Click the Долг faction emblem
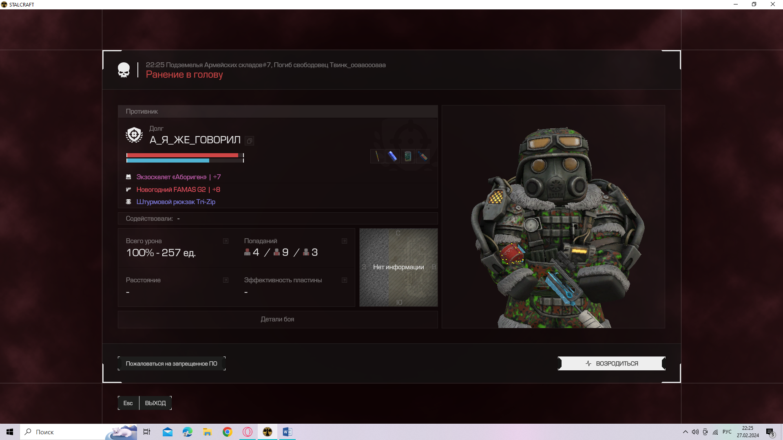The width and height of the screenshot is (783, 440). pyautogui.click(x=134, y=135)
